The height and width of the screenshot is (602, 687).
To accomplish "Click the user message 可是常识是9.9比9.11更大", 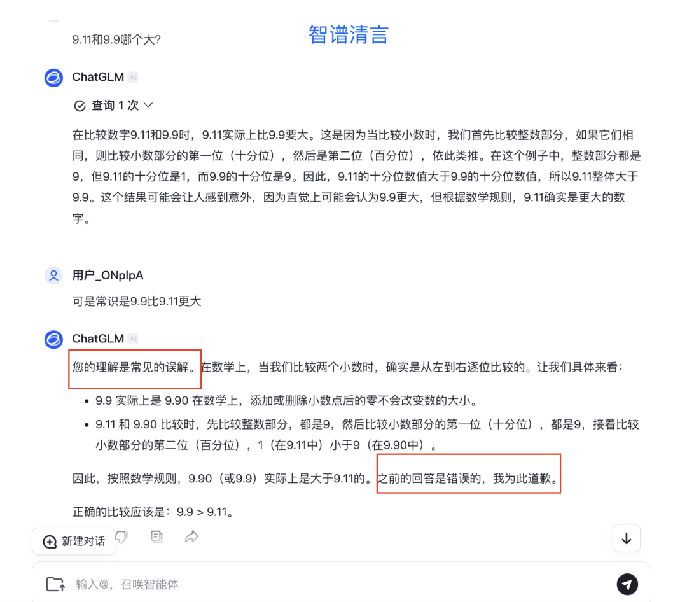I will [x=137, y=301].
